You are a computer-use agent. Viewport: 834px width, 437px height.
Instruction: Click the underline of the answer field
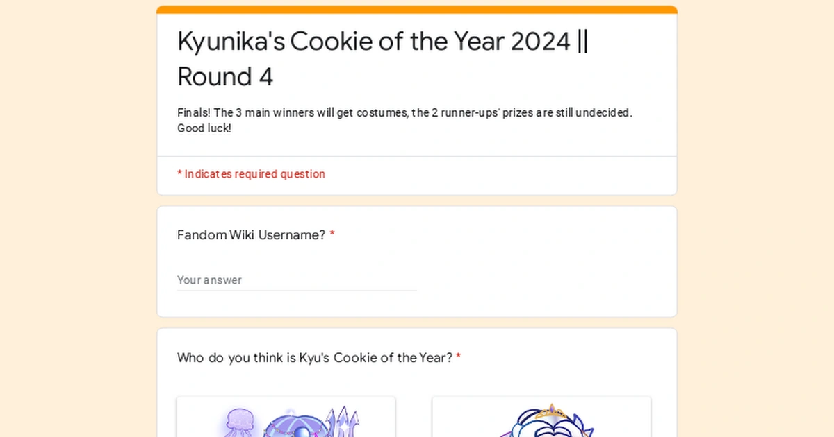[x=297, y=289]
